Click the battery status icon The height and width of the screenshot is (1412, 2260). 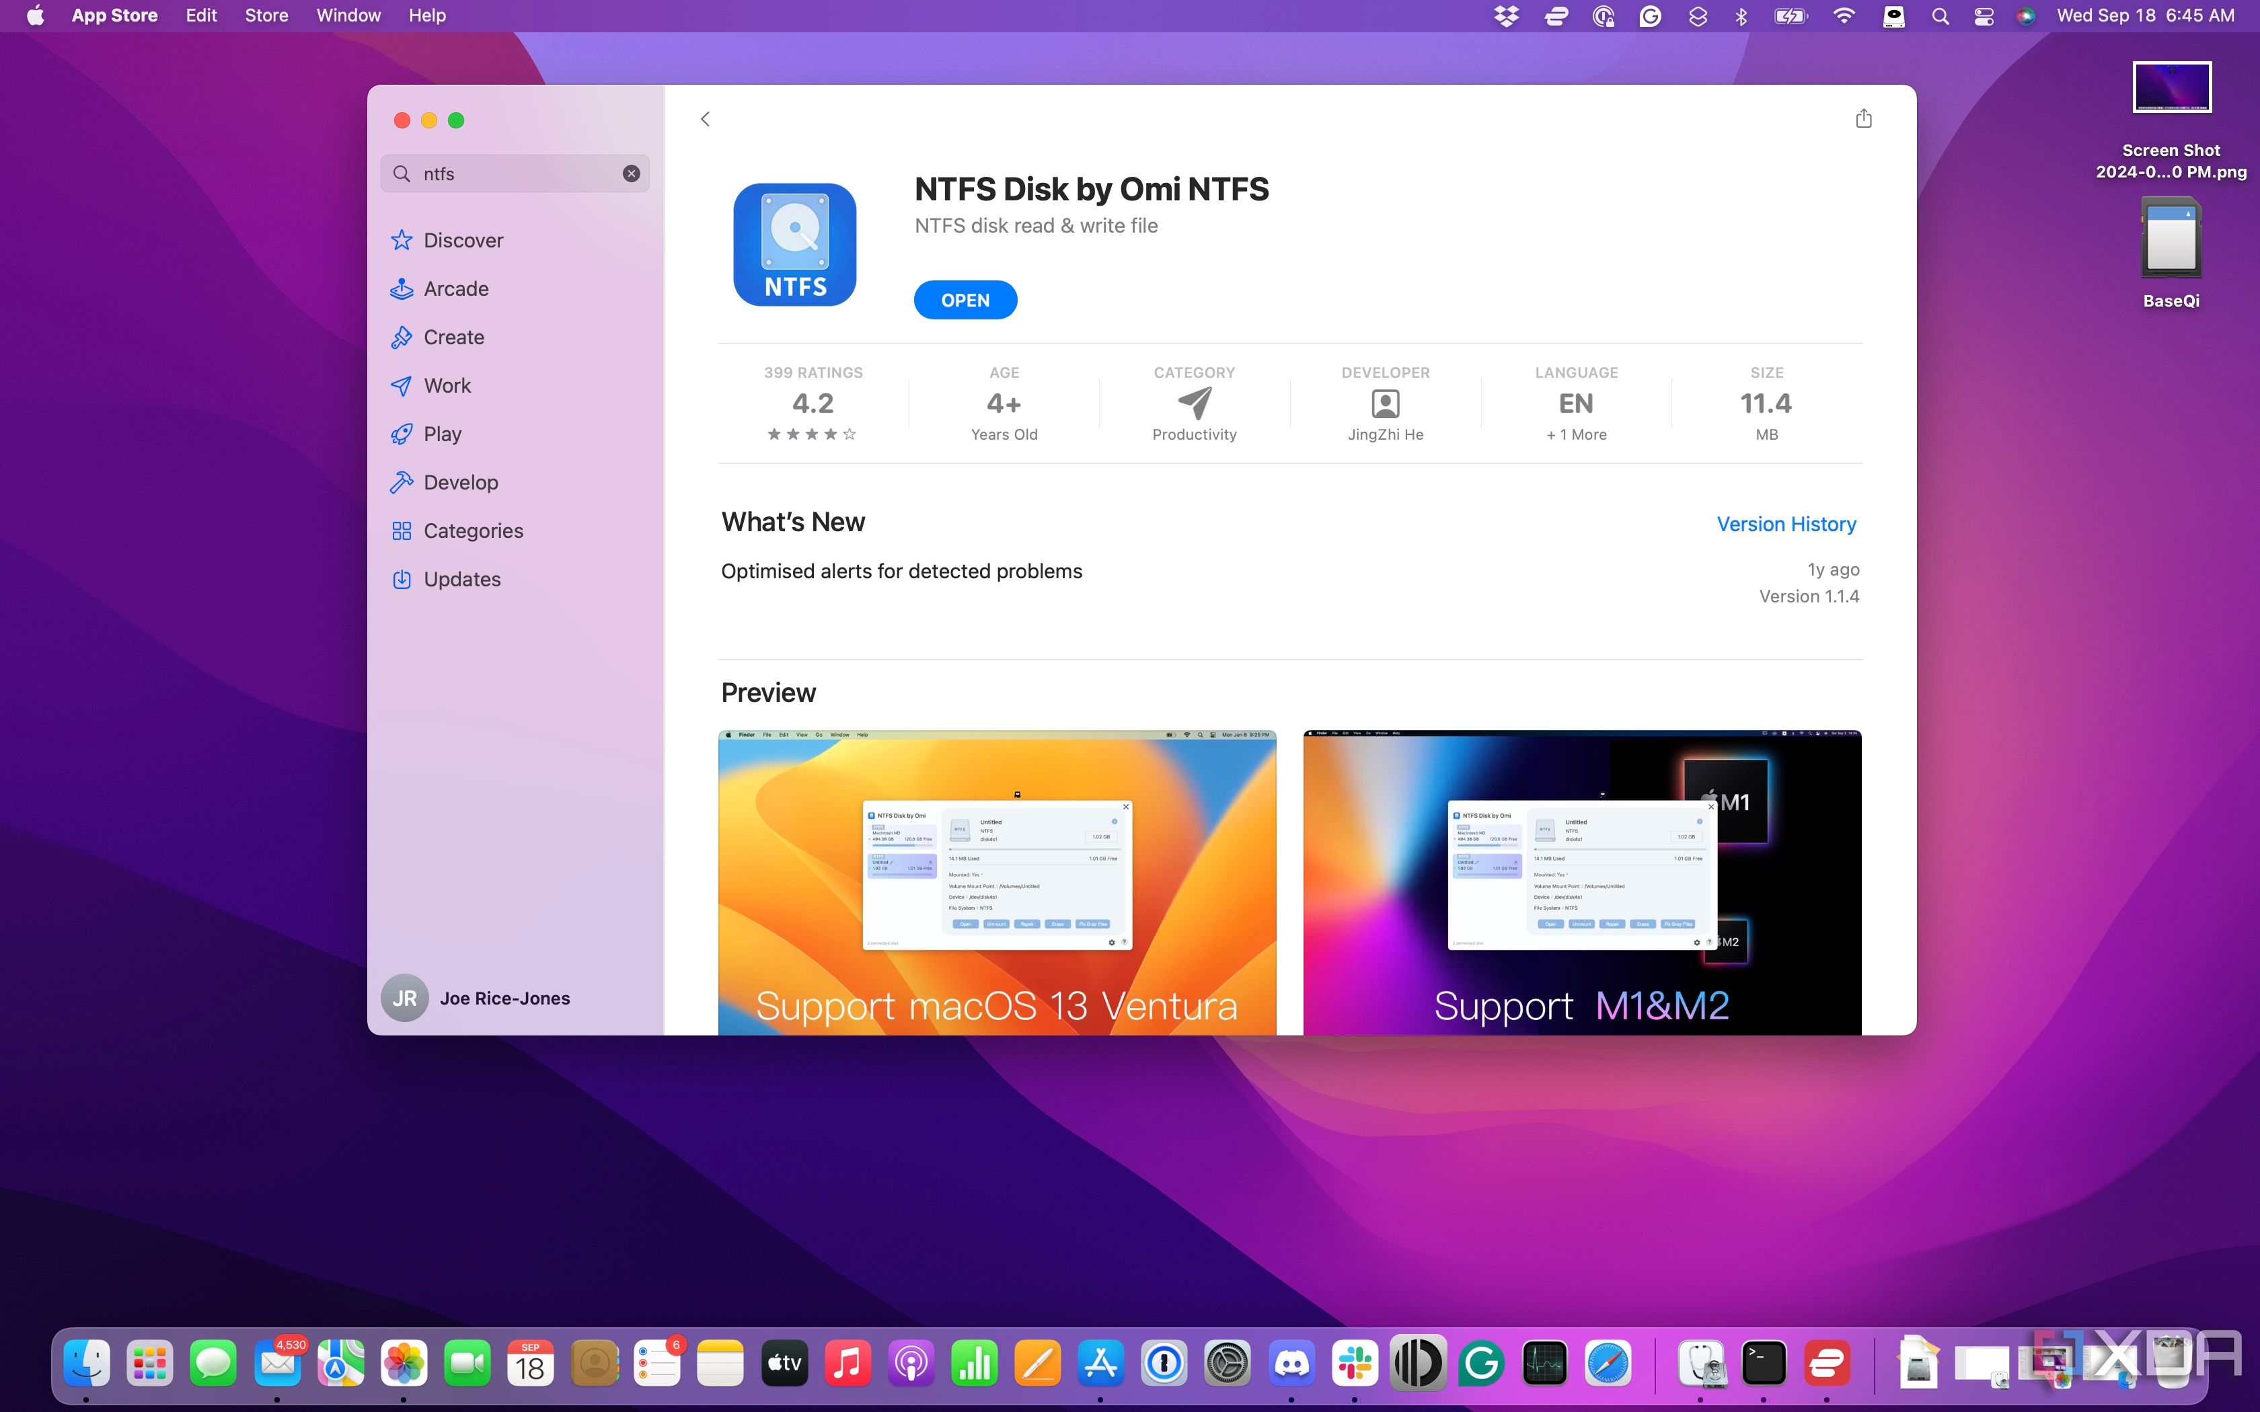1791,16
